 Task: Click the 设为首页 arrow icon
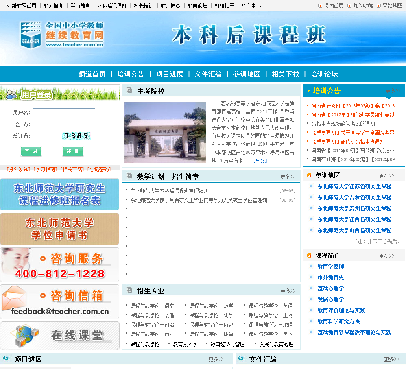320,6
